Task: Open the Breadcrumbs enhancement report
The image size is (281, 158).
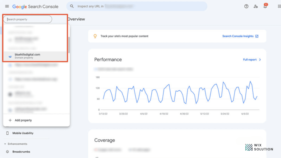Action: [x=21, y=152]
